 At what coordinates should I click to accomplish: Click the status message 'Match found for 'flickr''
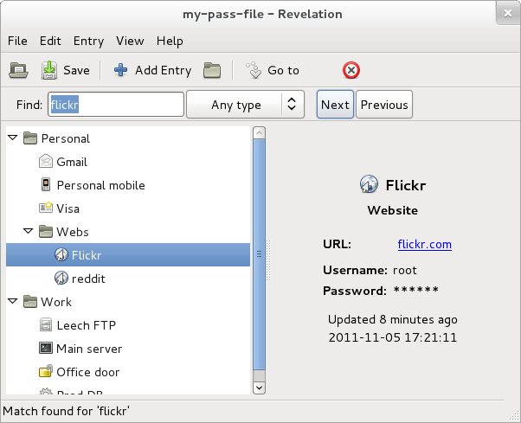click(66, 411)
